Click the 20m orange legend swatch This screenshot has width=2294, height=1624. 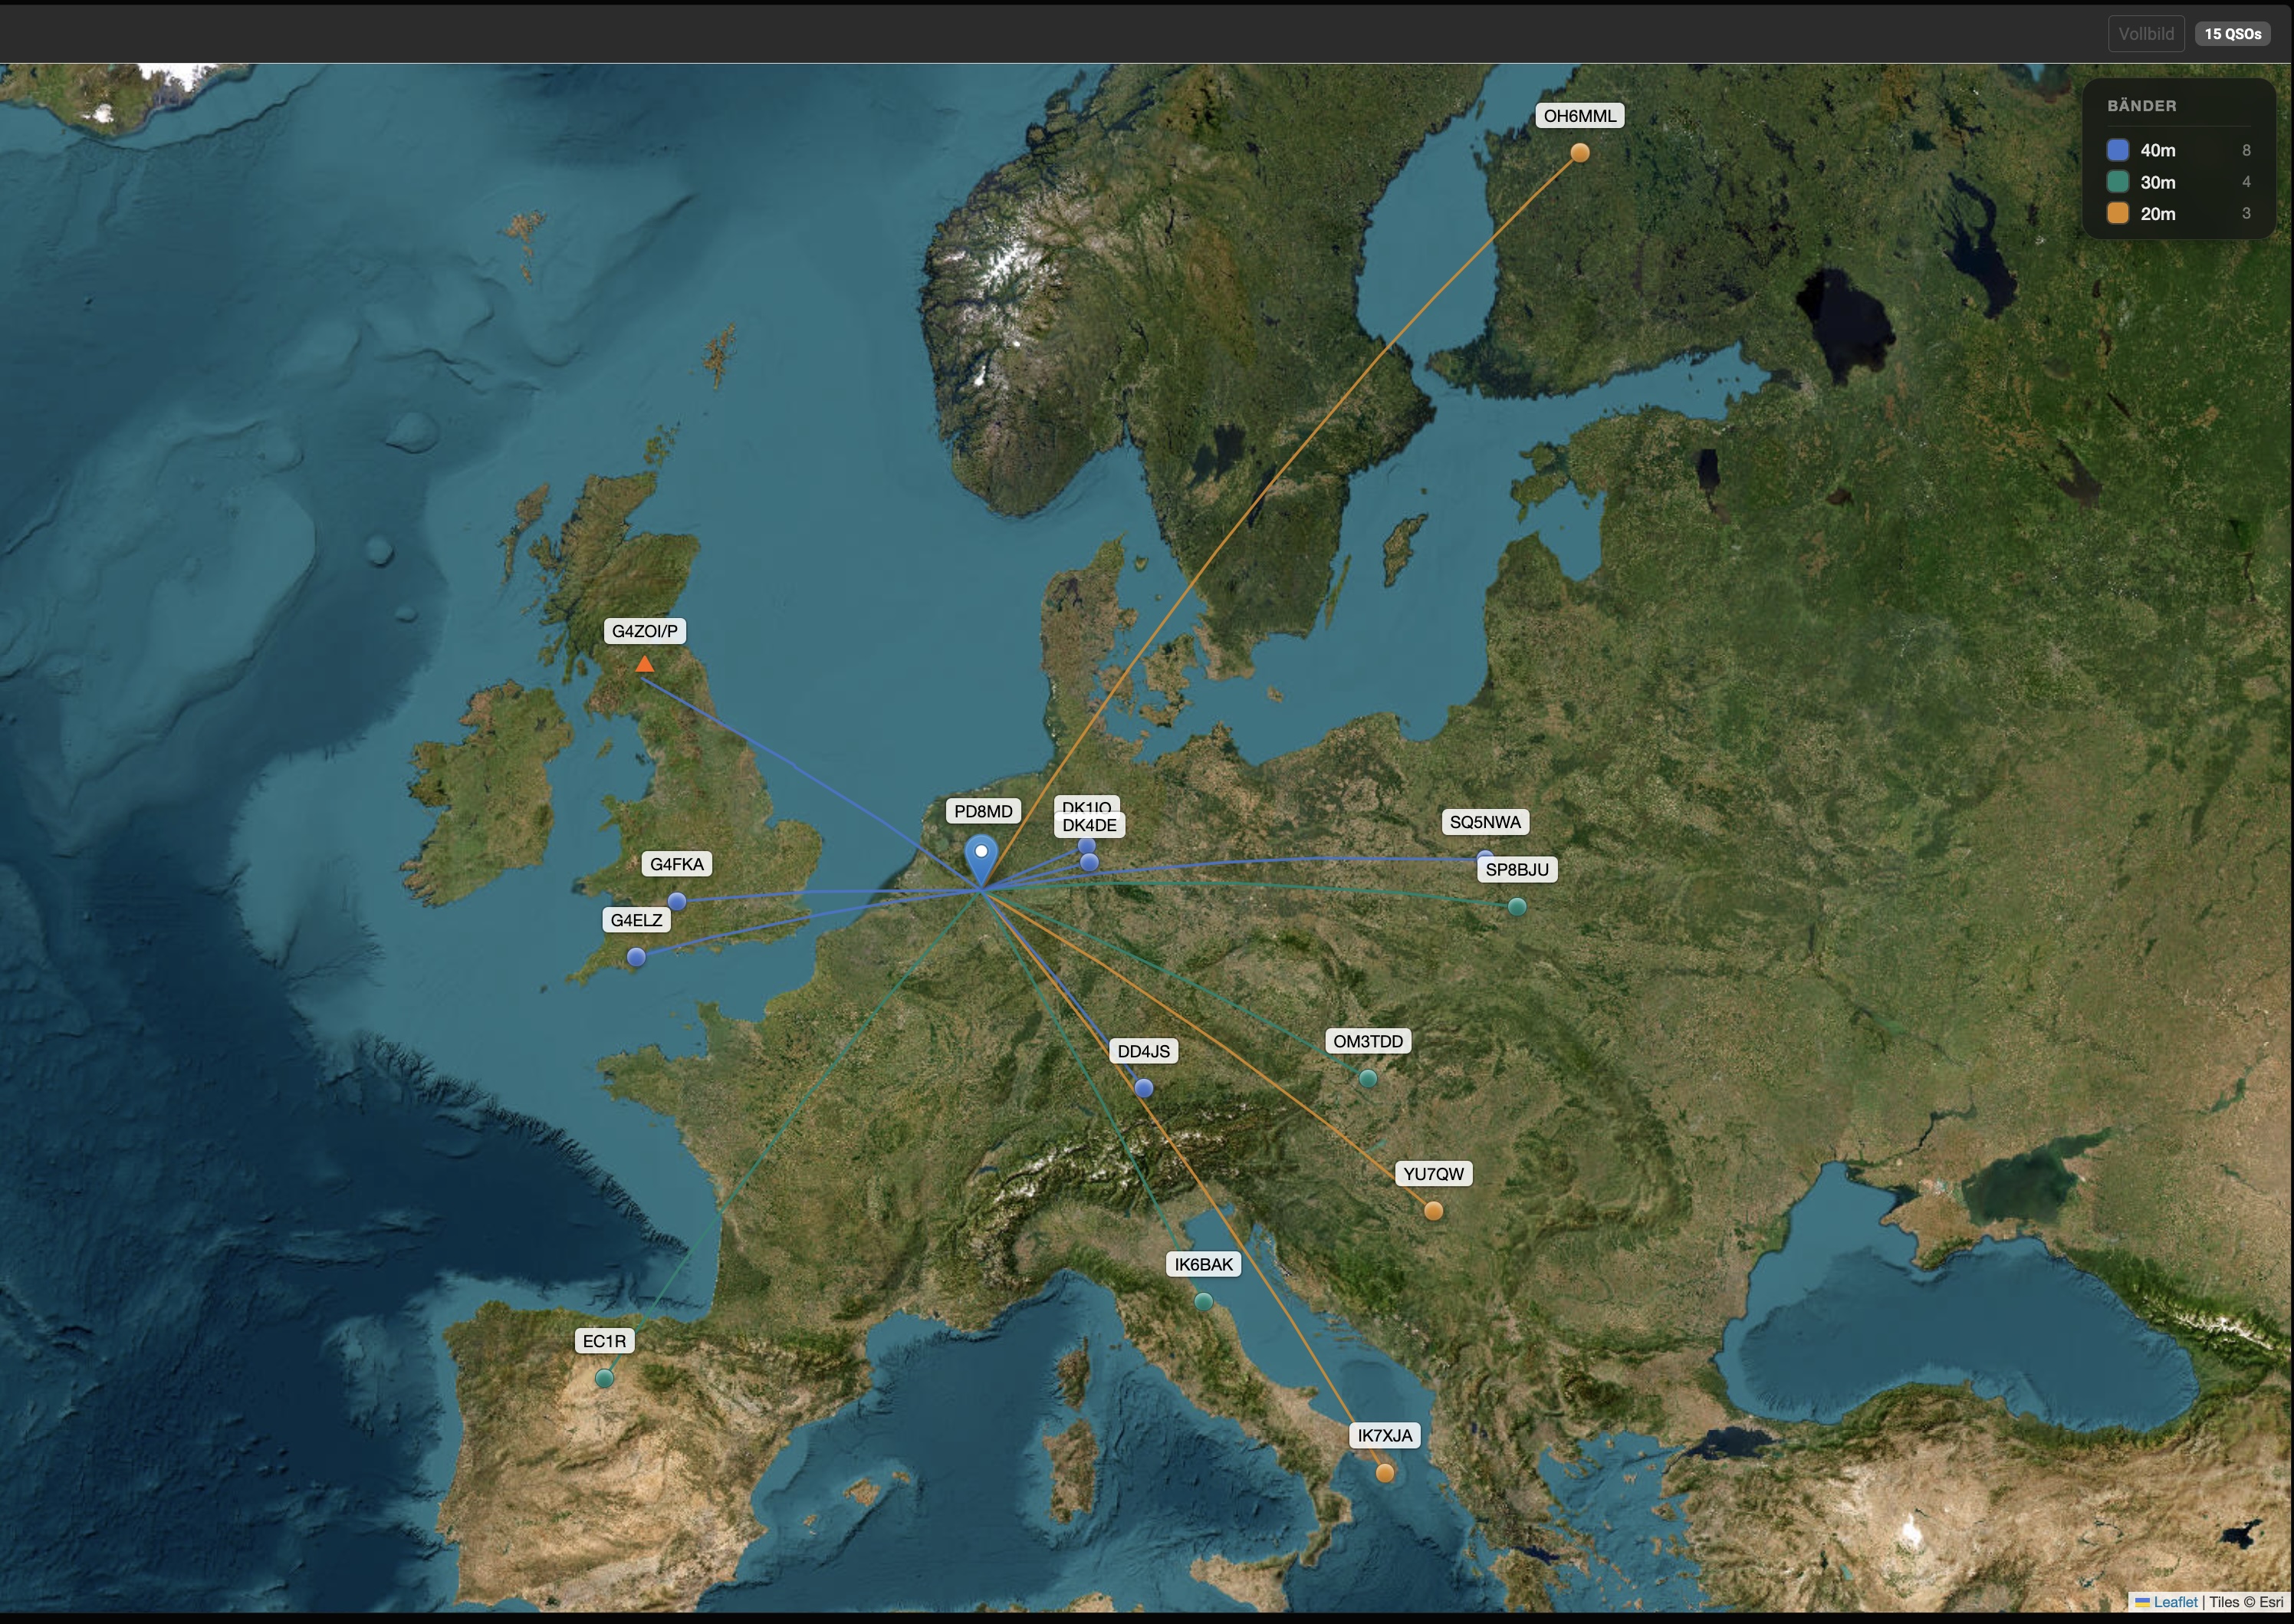pyautogui.click(x=2118, y=213)
